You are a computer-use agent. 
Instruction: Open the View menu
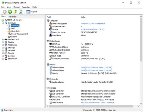click(9, 7)
